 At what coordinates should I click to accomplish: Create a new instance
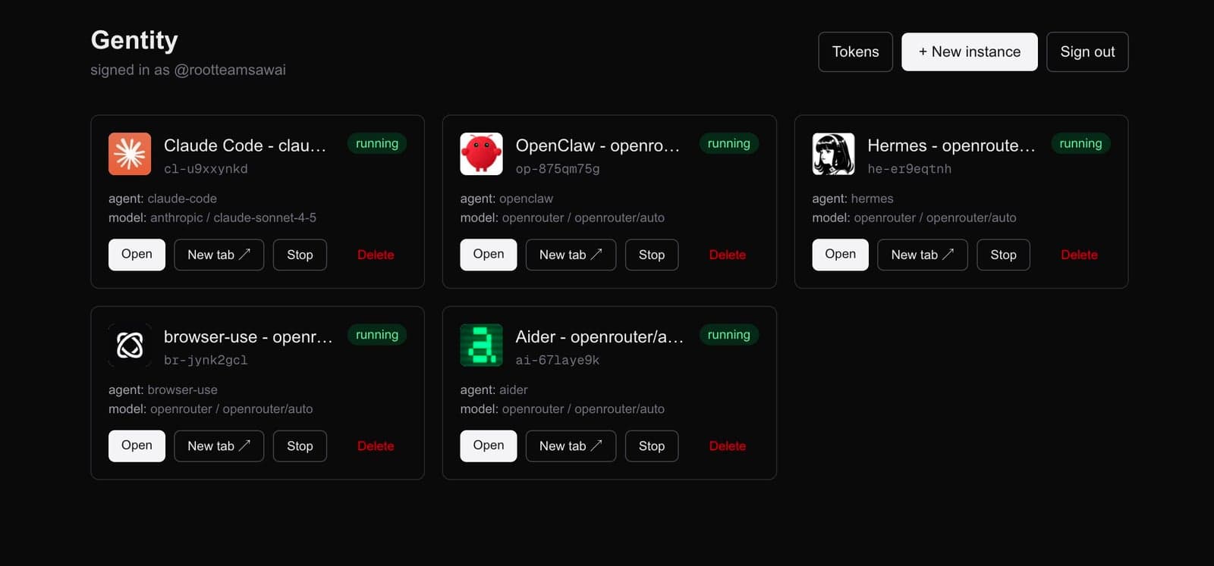click(969, 52)
